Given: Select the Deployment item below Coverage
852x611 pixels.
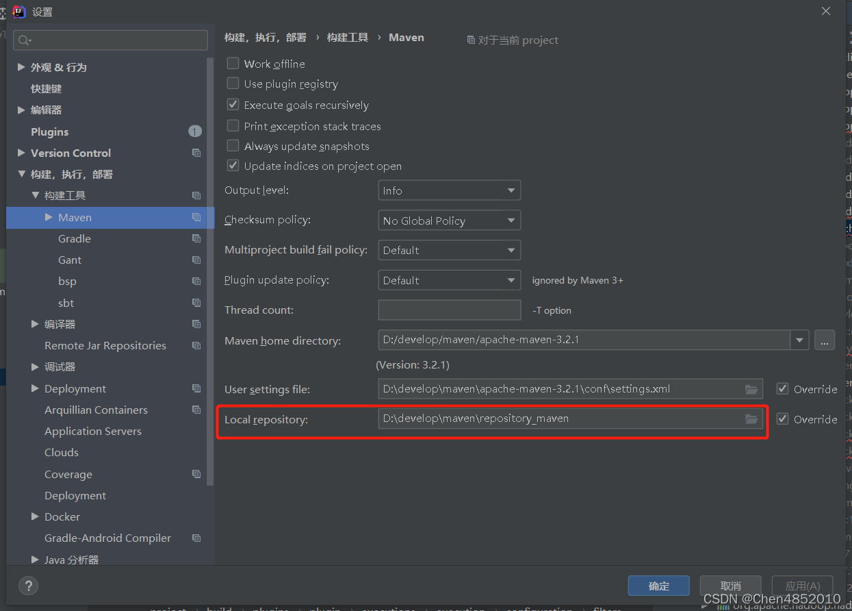Looking at the screenshot, I should coord(75,495).
